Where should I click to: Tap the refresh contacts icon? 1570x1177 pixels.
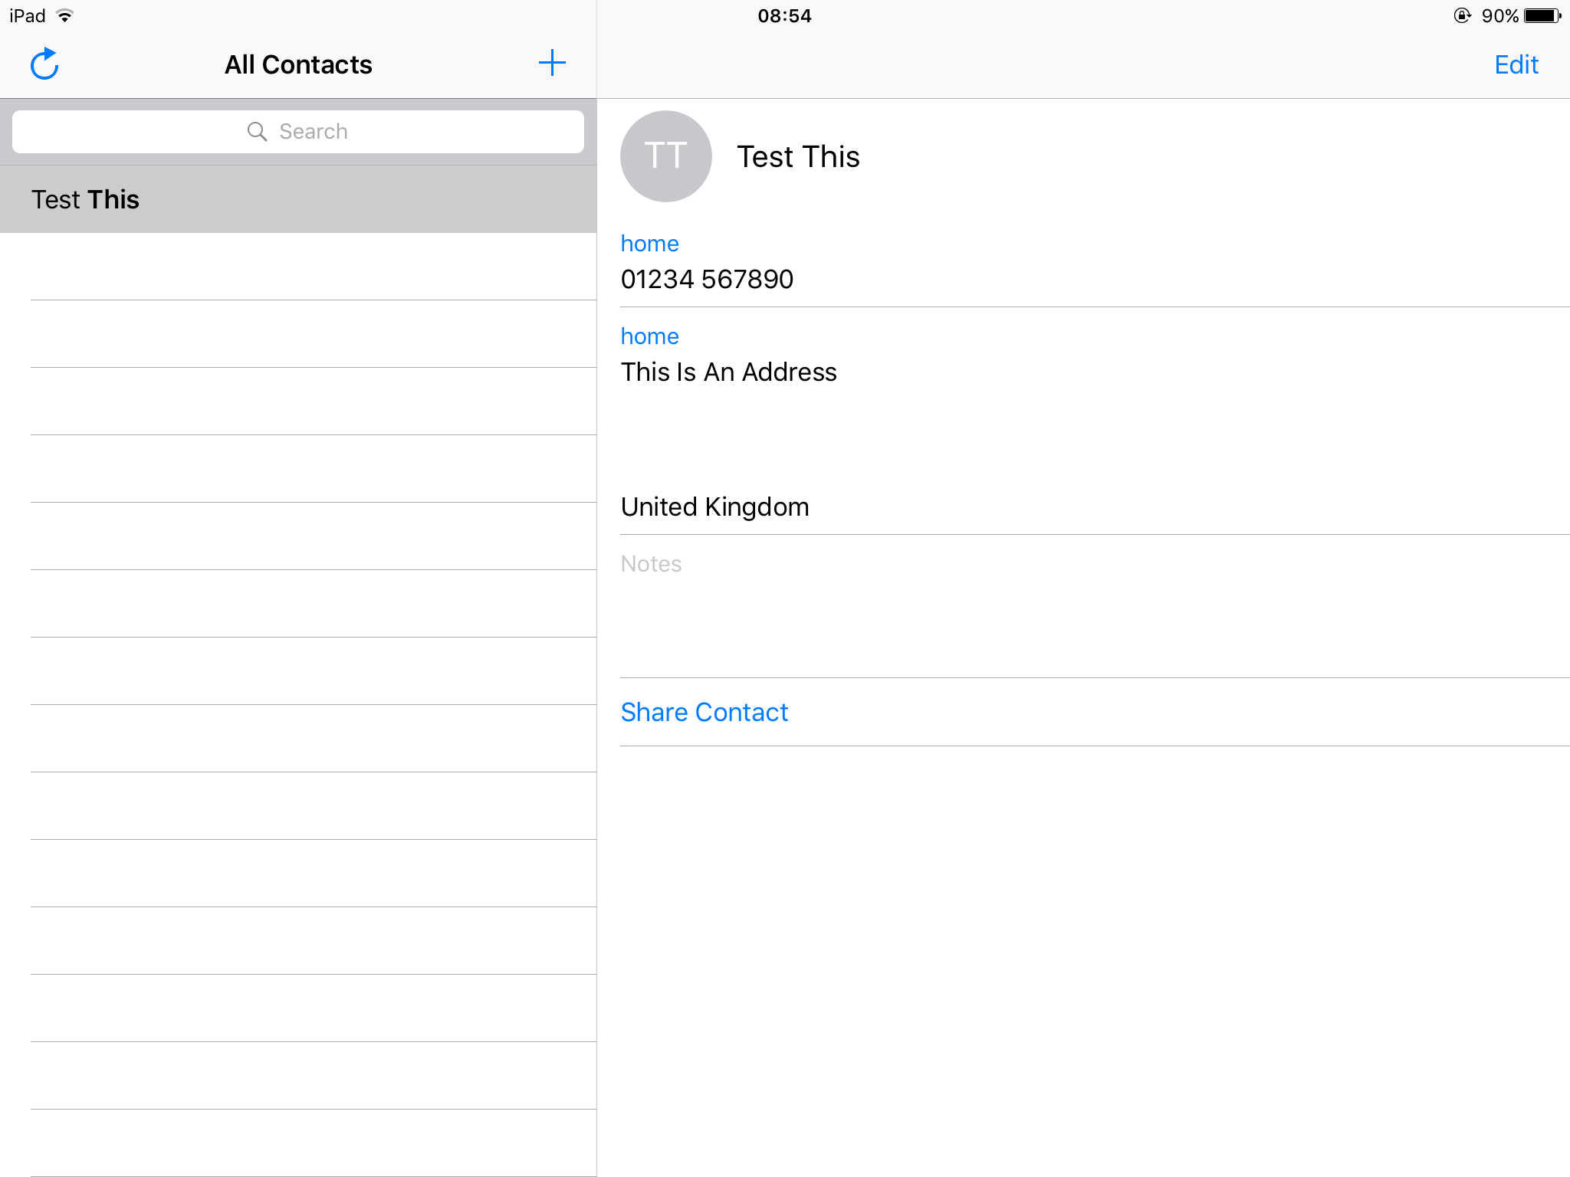click(x=44, y=64)
